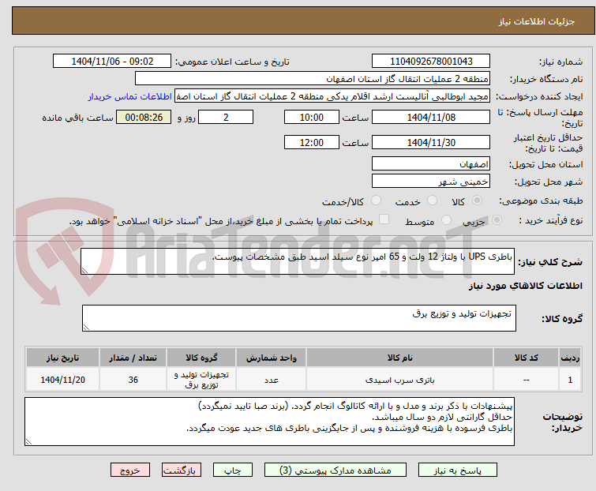This screenshot has height=491, width=596.
Task: Click the گروه کالا table column header
Action: pos(201,358)
